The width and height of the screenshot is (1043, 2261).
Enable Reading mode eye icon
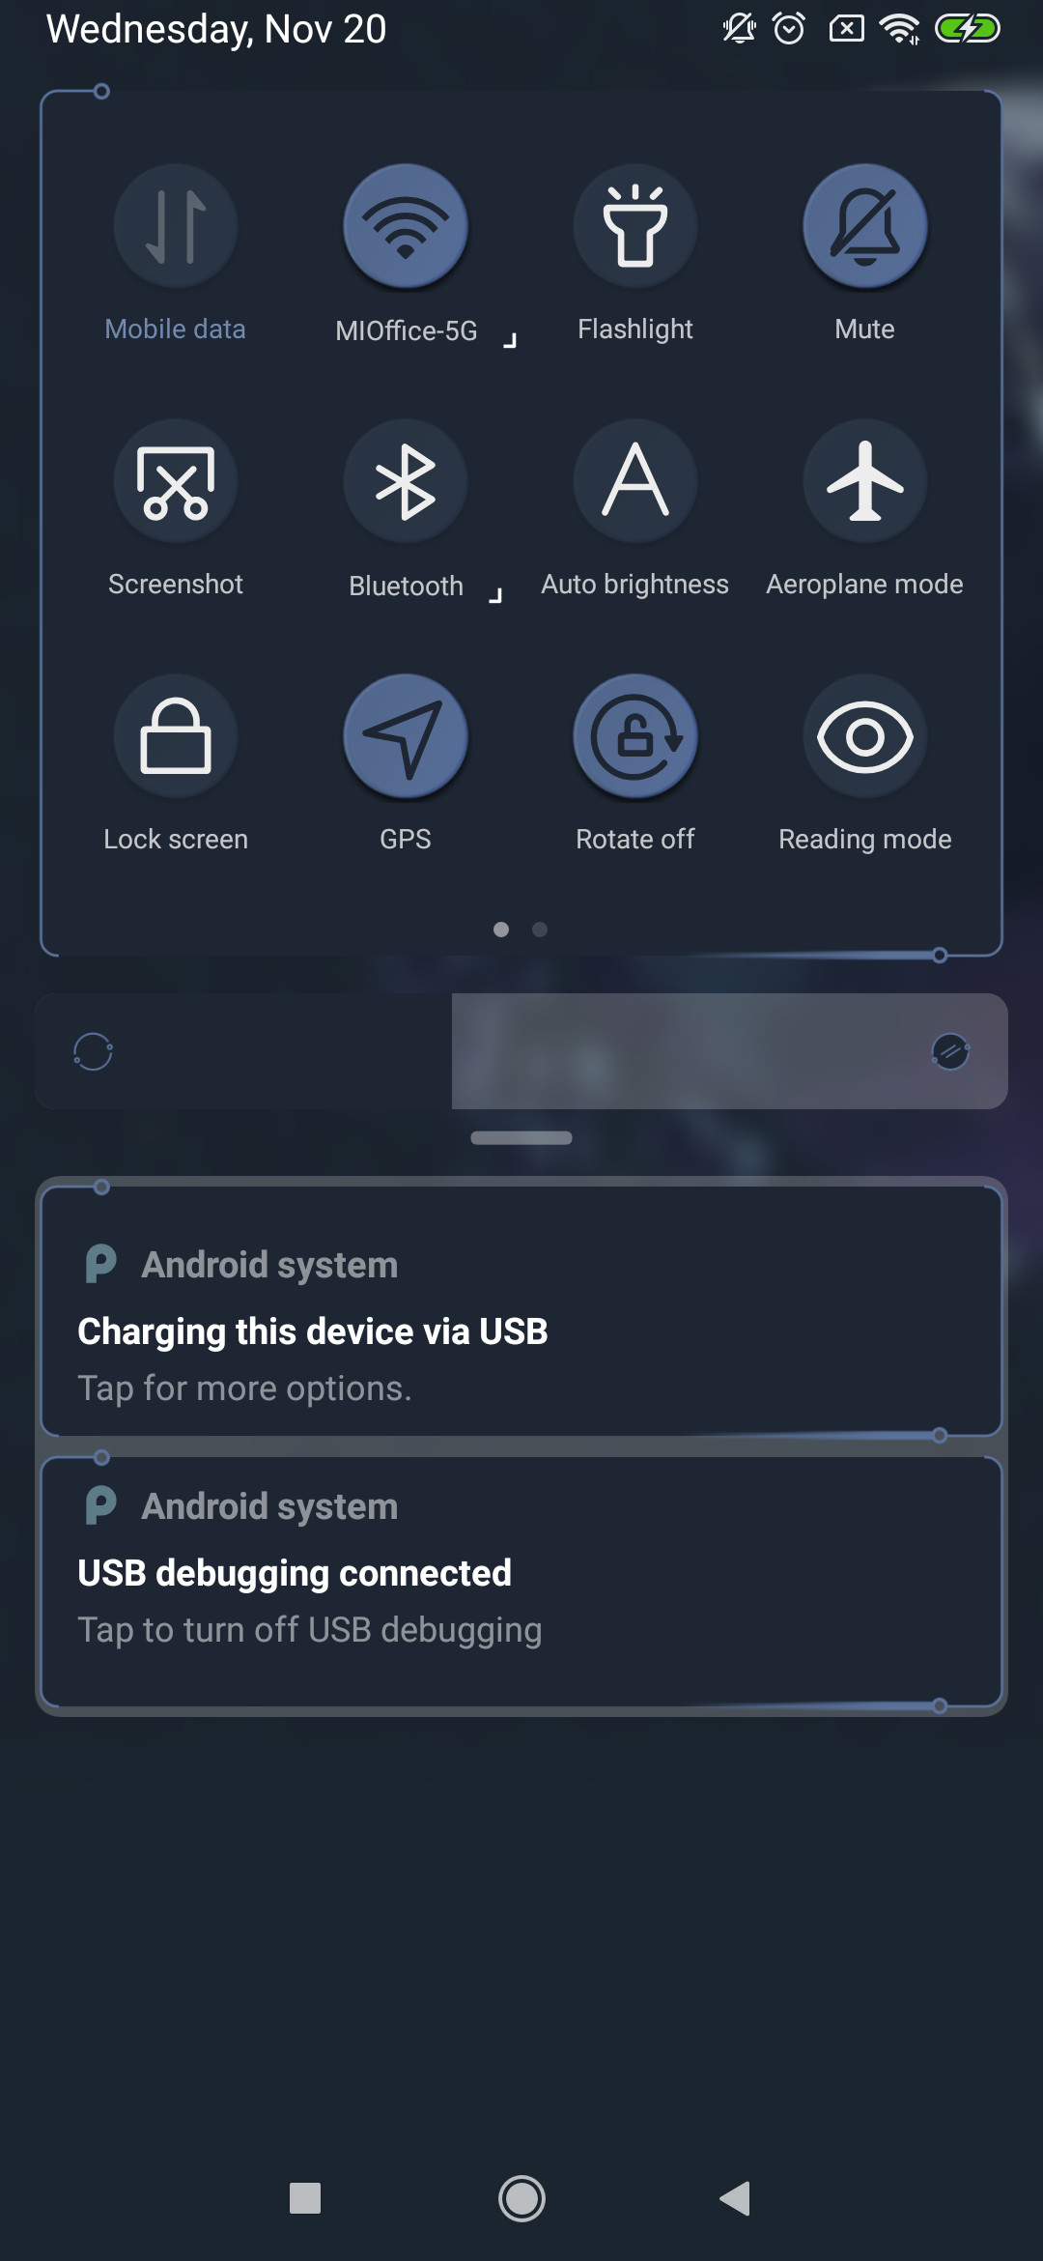click(x=865, y=736)
